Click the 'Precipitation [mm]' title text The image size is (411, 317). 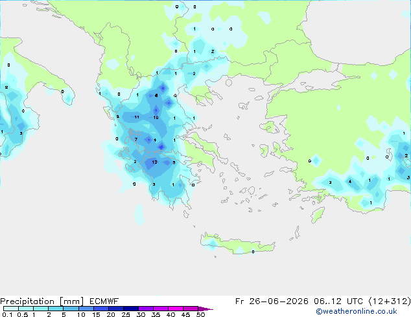42,301
